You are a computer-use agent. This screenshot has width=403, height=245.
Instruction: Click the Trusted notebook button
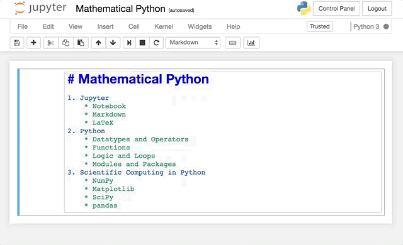coord(319,26)
